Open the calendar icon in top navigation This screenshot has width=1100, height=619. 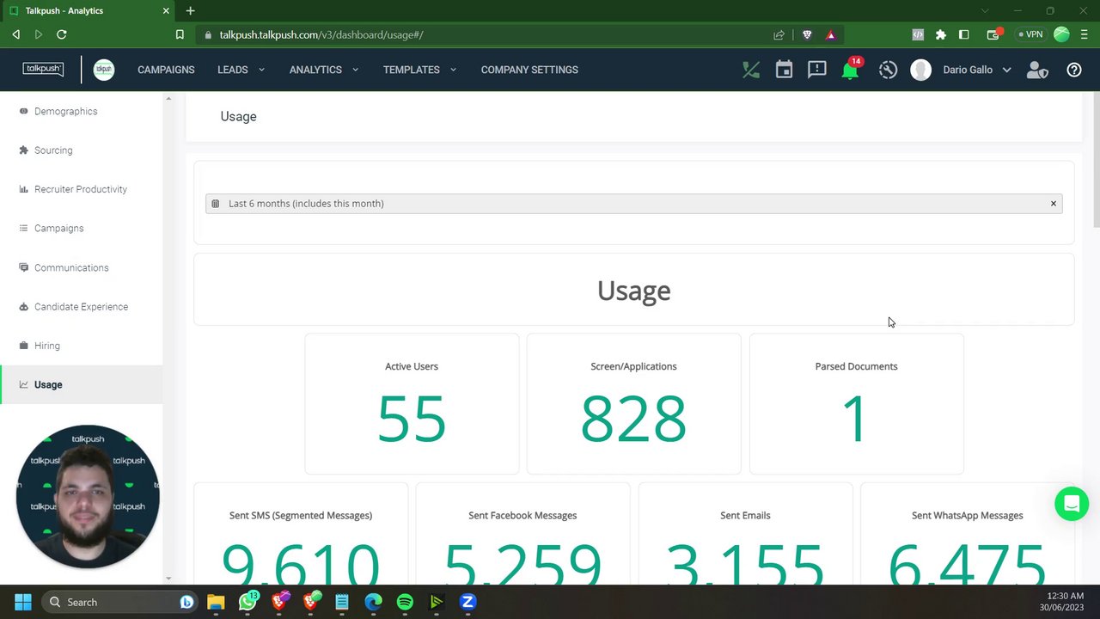click(x=784, y=70)
